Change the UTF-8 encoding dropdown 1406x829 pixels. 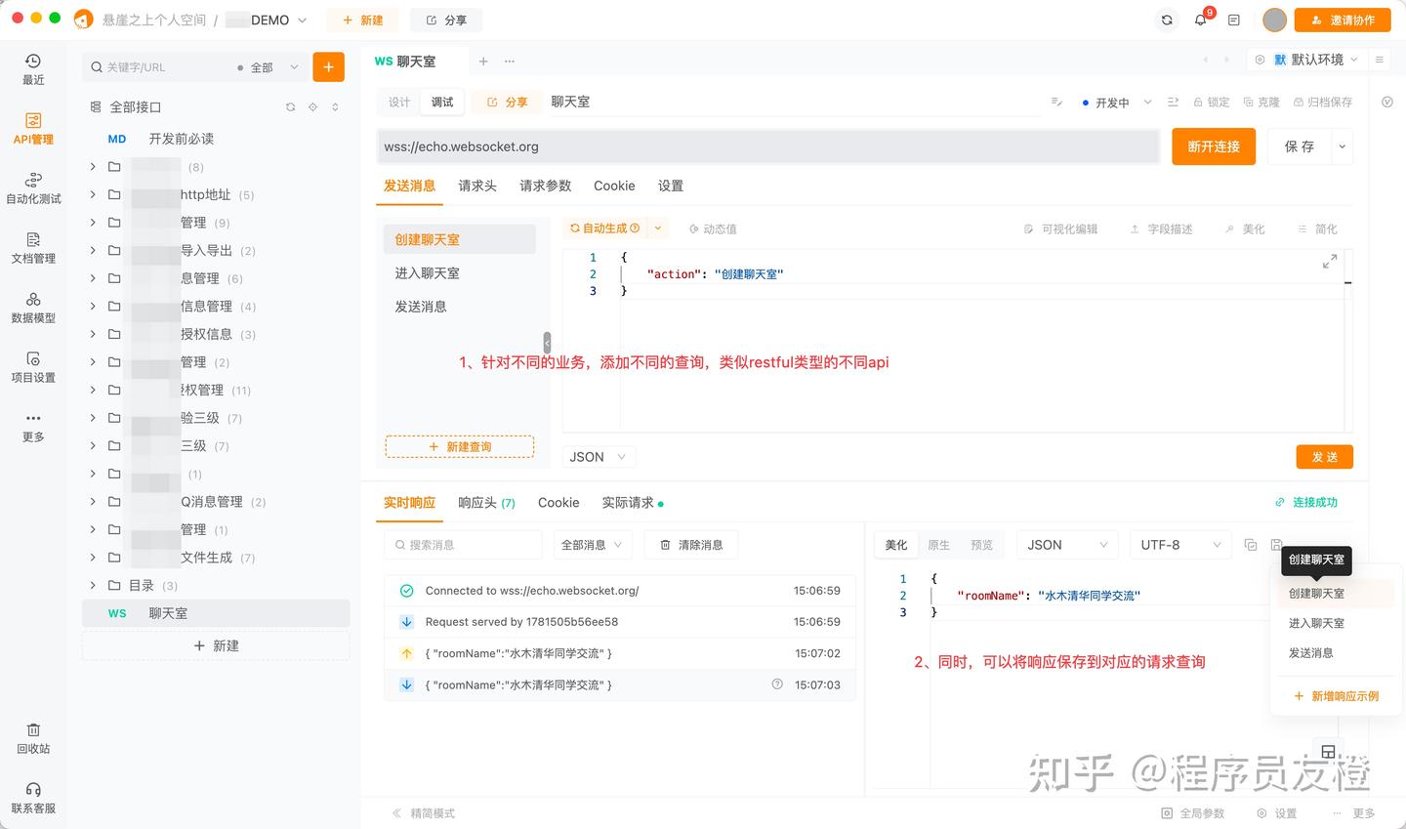(1176, 544)
